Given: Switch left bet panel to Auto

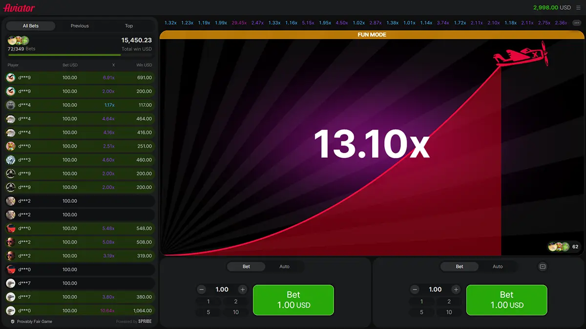Looking at the screenshot, I should click(x=284, y=267).
